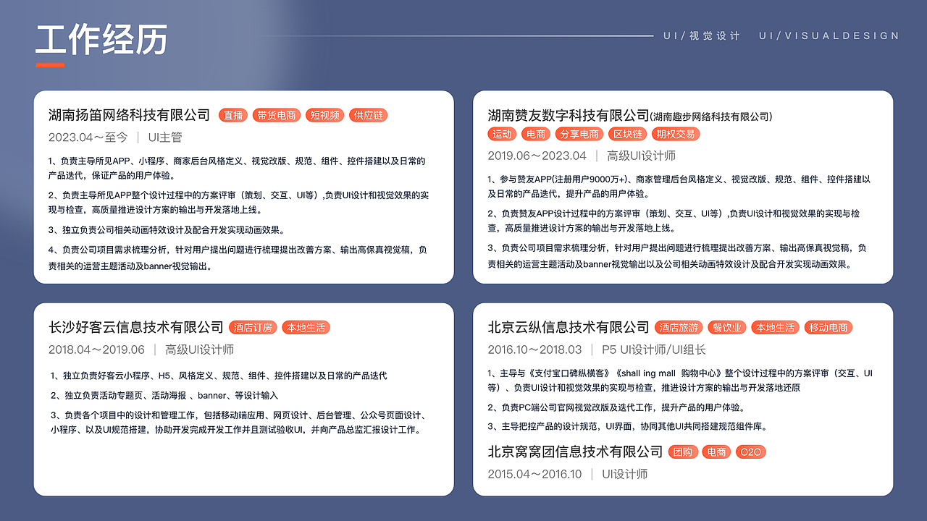Click the 运动 tag

click(502, 134)
